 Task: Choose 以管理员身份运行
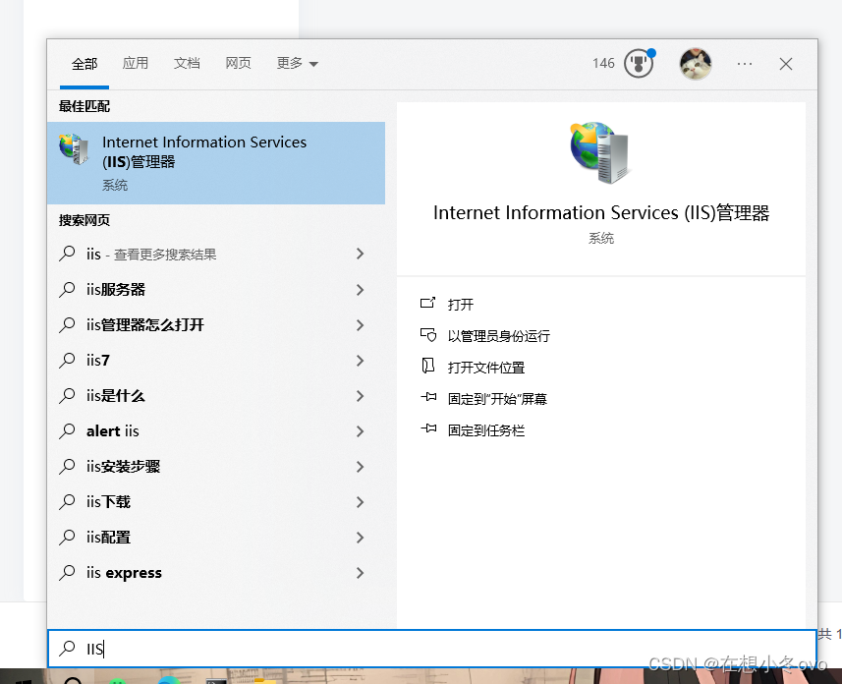pos(499,336)
